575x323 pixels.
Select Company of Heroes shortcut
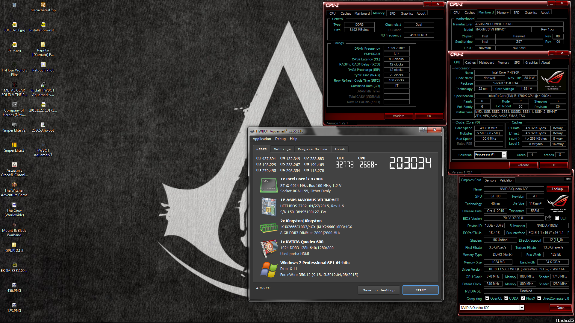point(14,109)
